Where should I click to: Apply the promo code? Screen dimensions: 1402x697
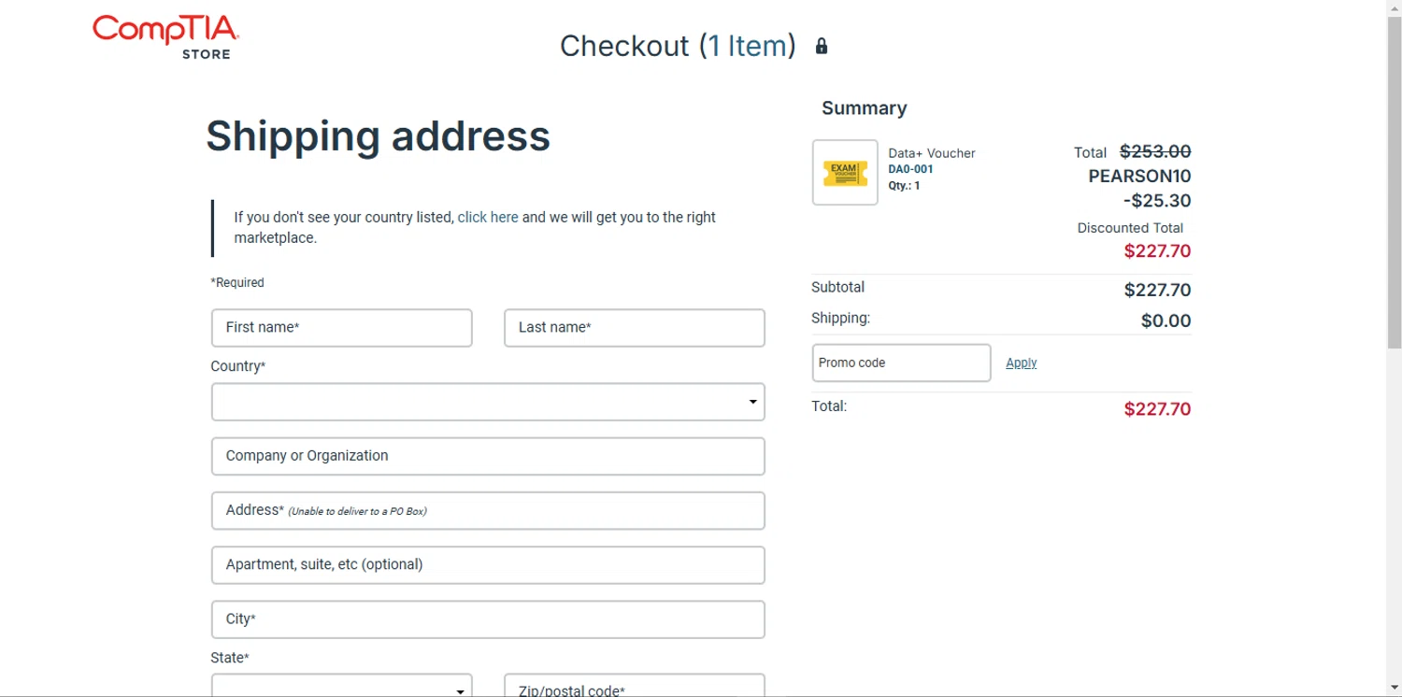point(1021,363)
